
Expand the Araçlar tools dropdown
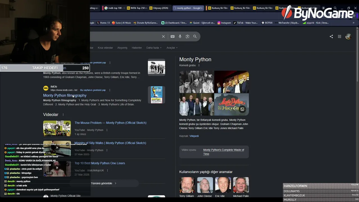[172, 48]
